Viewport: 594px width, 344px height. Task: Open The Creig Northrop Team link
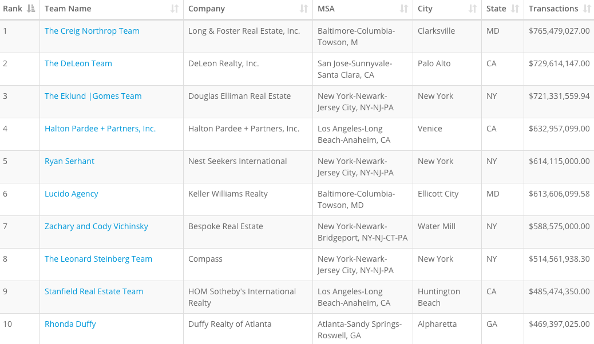pos(92,31)
